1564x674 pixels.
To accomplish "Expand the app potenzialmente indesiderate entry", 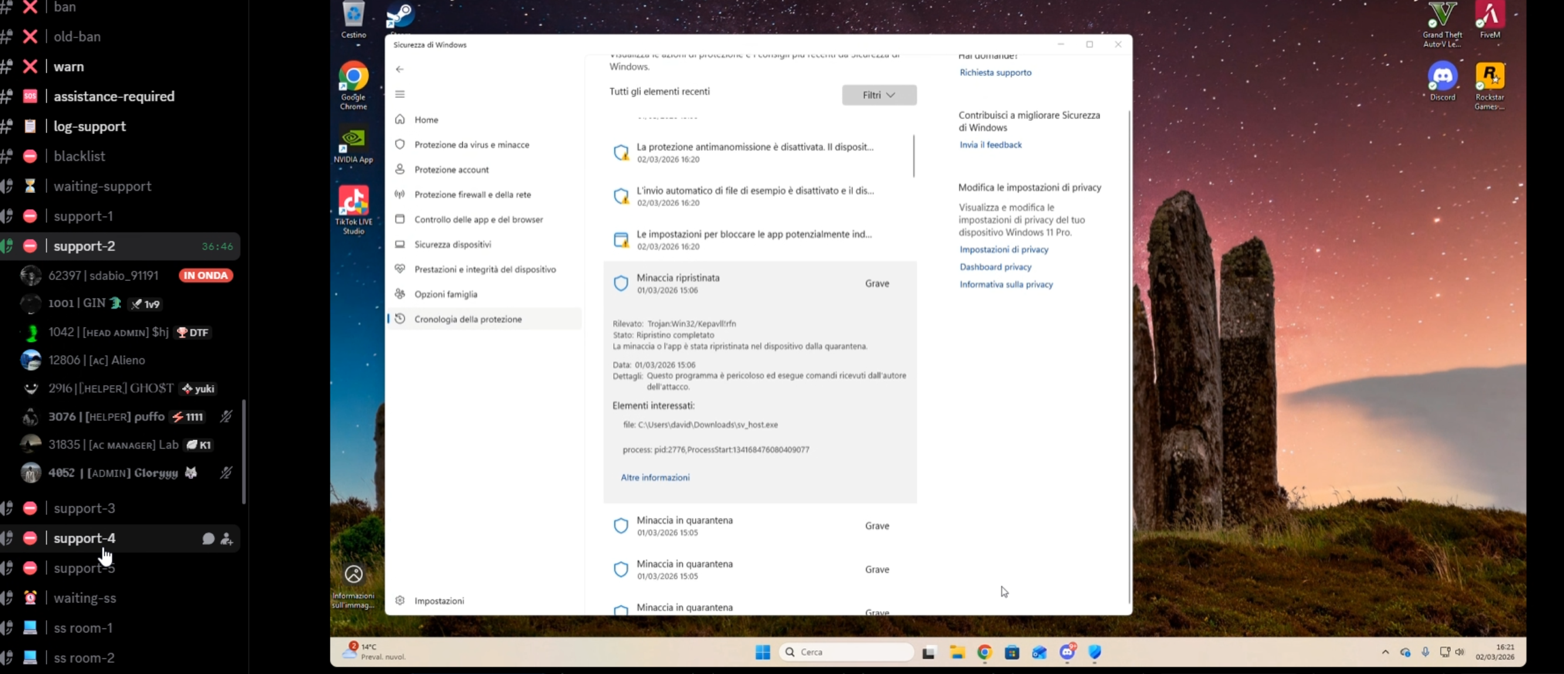I will pos(759,240).
